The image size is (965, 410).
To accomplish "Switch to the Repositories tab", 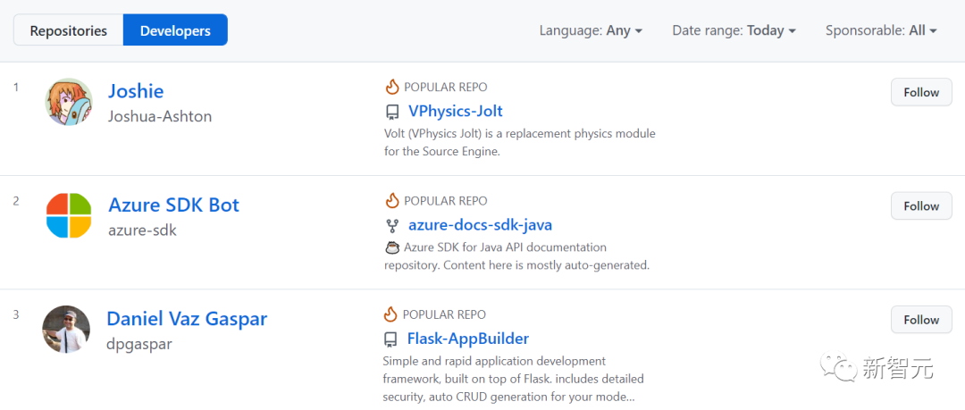I will (69, 30).
